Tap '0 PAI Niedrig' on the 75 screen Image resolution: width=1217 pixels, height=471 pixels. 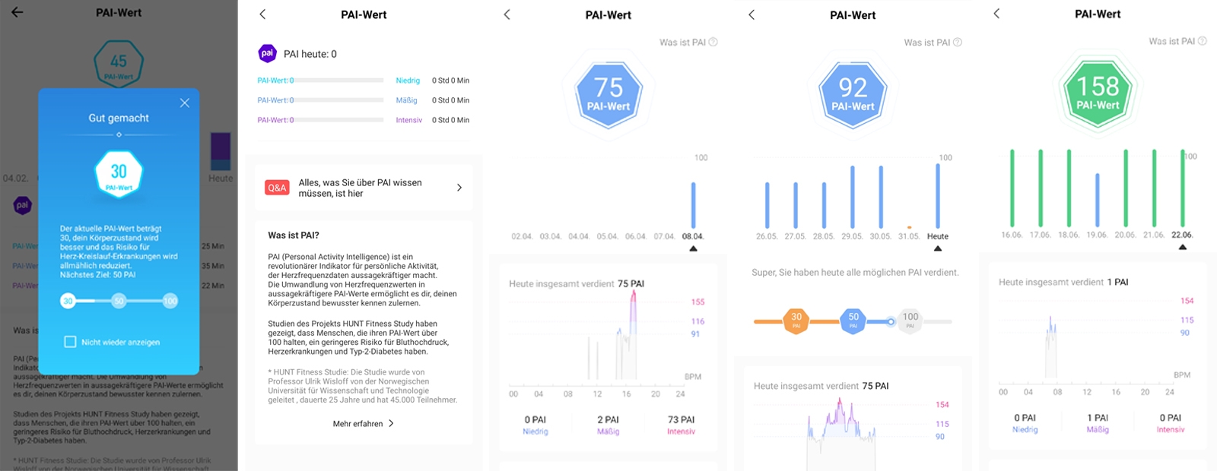535,425
